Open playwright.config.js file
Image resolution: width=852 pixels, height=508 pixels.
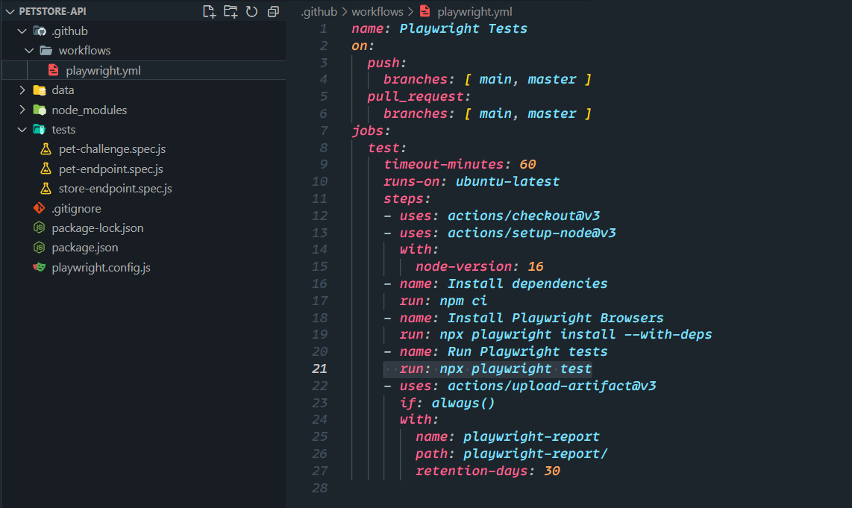point(101,268)
